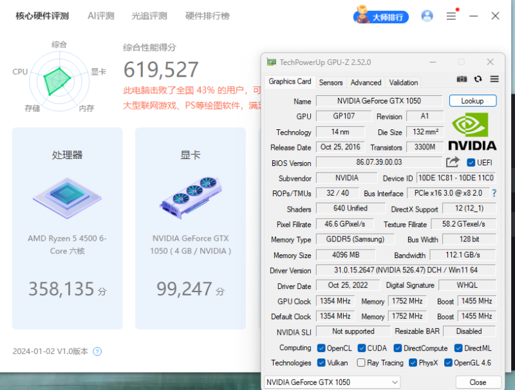Click the Bus Interface PCIe field
This screenshot has height=390, width=515.
tap(448, 193)
